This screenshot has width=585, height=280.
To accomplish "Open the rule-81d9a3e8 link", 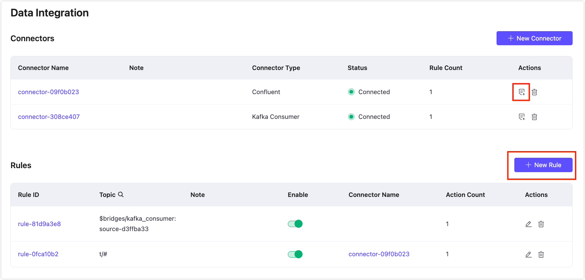I will pos(40,224).
